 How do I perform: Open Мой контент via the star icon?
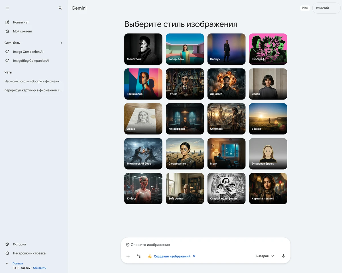(x=7, y=31)
